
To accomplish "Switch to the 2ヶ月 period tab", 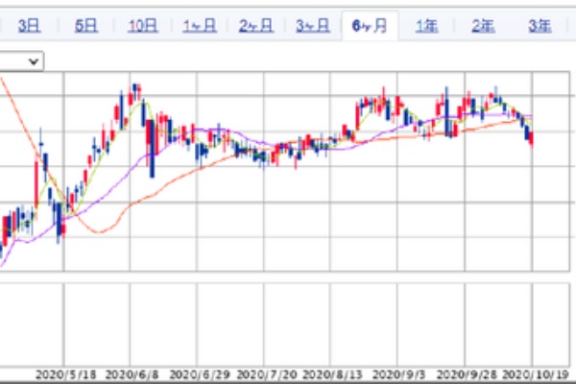I will click(x=255, y=27).
